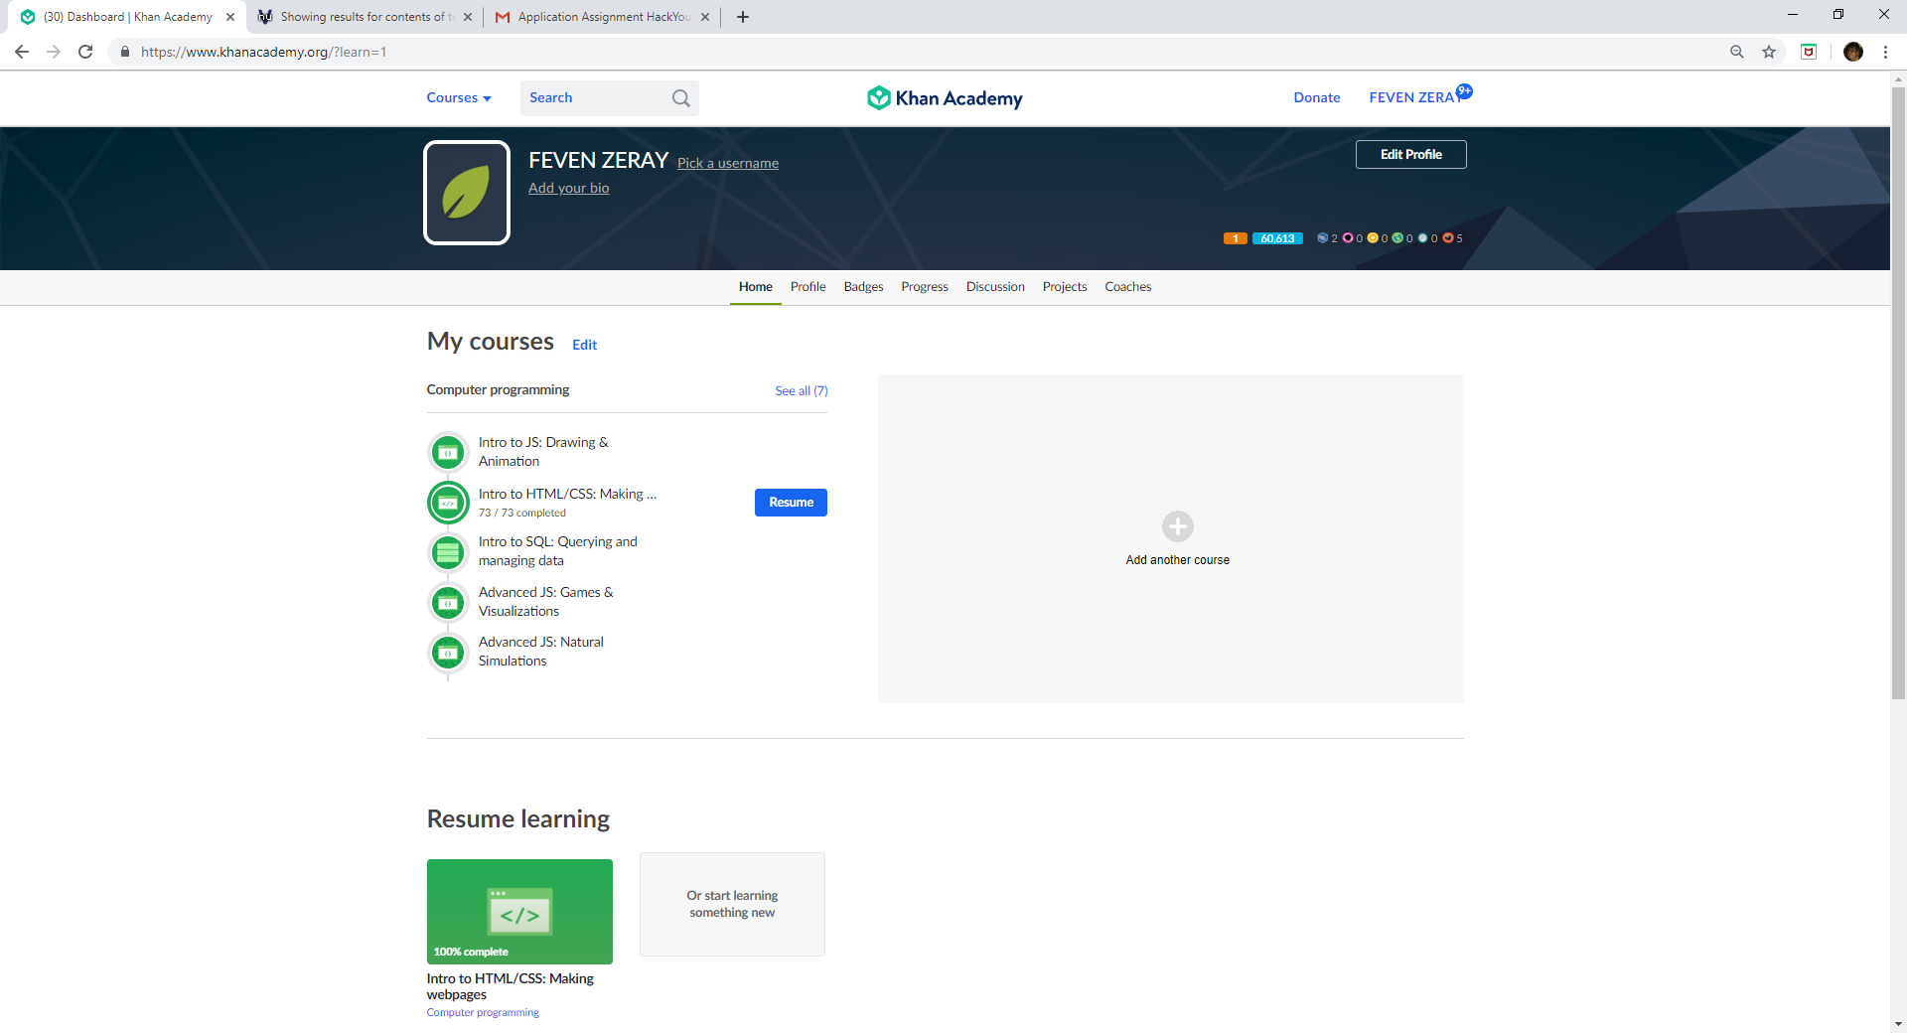The height and width of the screenshot is (1033, 1907).
Task: Click Intro to HTML/CSS: Making webpages title
Action: tap(511, 986)
